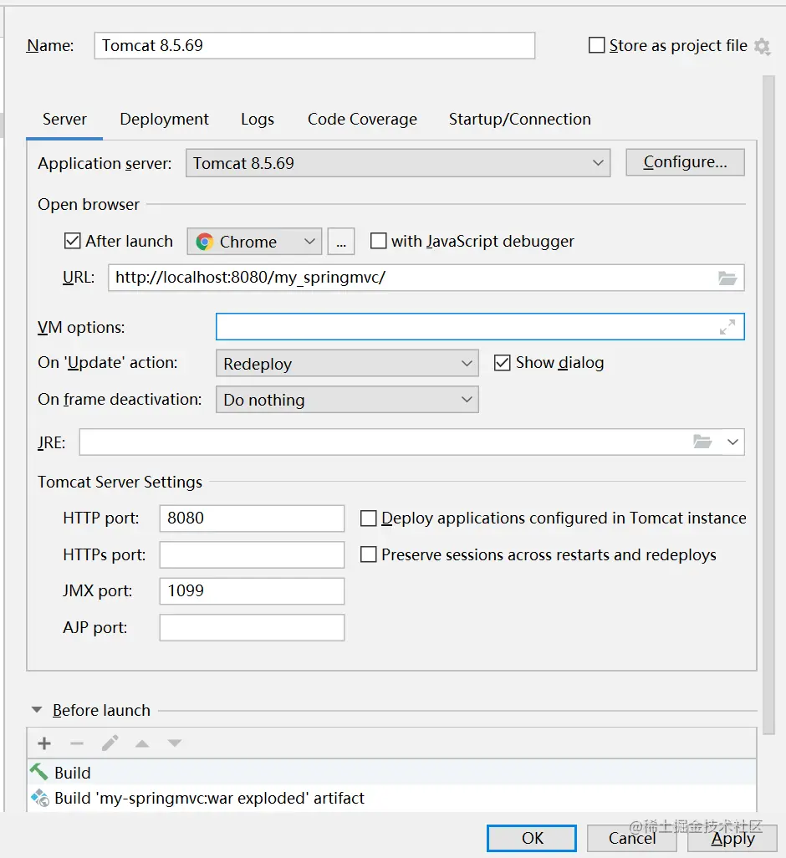The height and width of the screenshot is (858, 786).
Task: Select the Build 'my-springmvc:war exploded' artifact row
Action: tap(391, 798)
